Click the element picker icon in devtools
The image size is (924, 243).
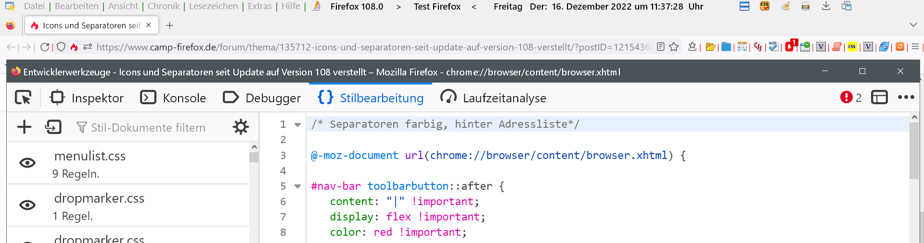click(x=23, y=97)
